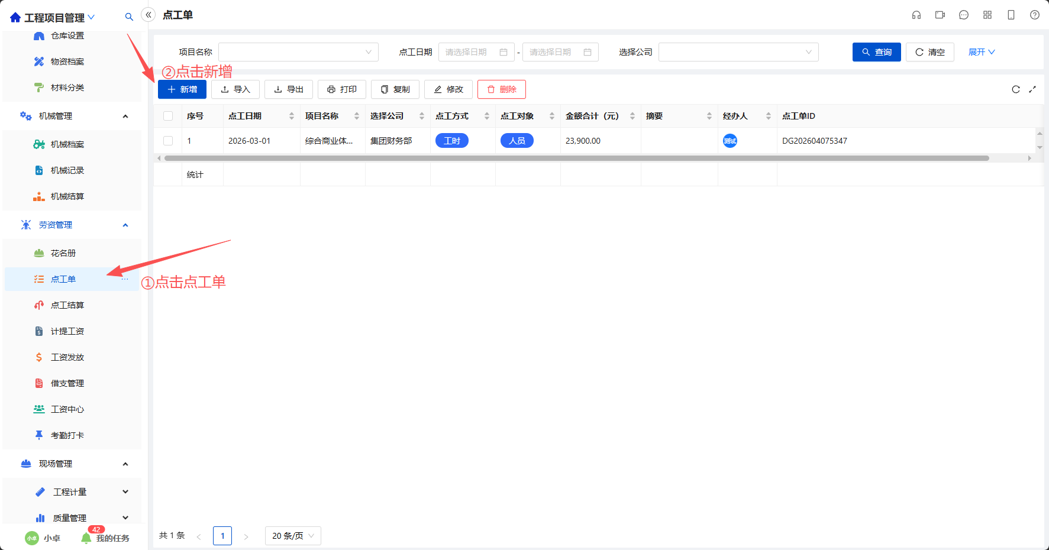Click the 打印 button
This screenshot has height=550, width=1049.
pos(342,89)
